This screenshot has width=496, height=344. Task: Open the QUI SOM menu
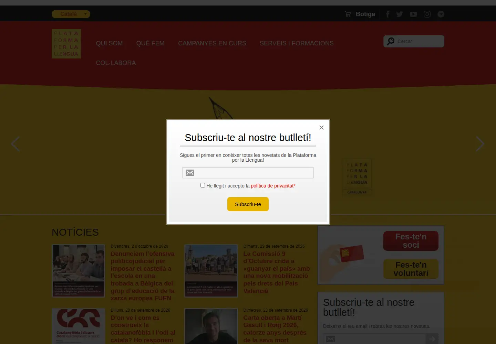point(109,43)
